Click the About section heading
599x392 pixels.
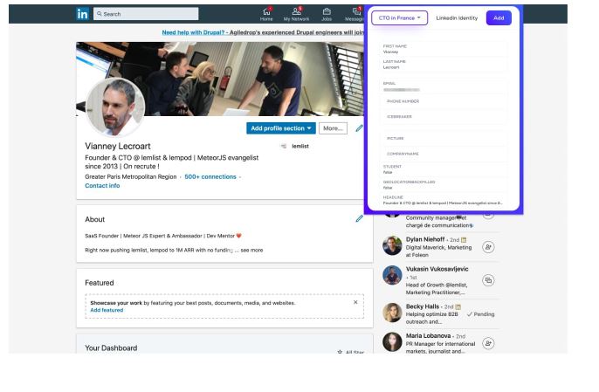click(x=94, y=219)
